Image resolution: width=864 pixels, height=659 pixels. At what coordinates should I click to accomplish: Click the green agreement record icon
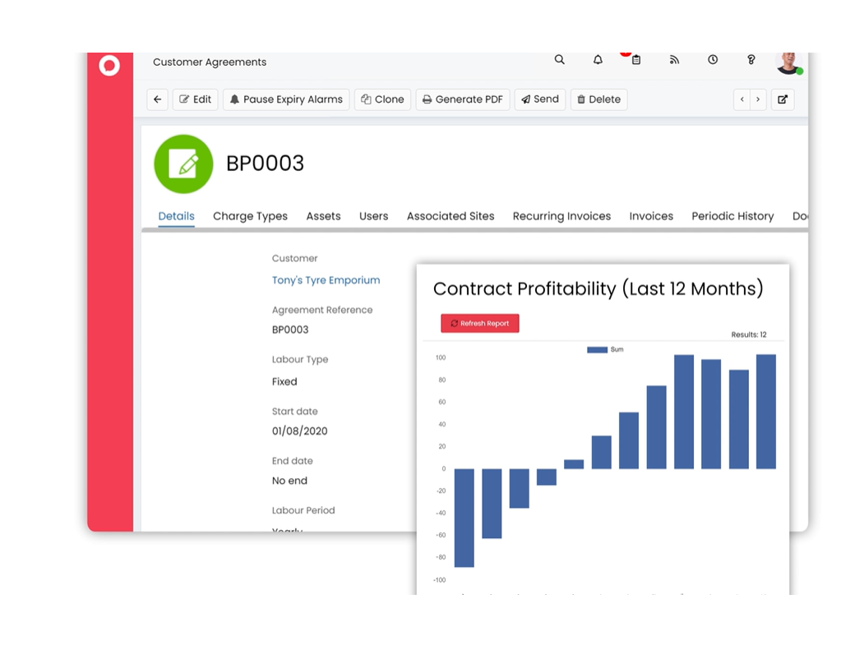(x=183, y=164)
